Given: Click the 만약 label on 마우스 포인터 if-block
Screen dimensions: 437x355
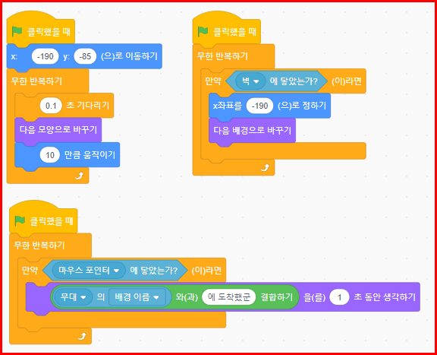Looking at the screenshot, I should click(x=30, y=271).
